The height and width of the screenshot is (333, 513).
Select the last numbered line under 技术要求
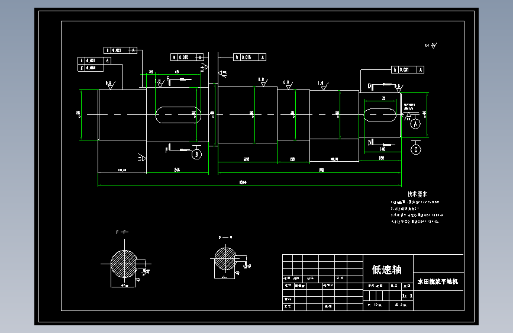click(x=415, y=222)
